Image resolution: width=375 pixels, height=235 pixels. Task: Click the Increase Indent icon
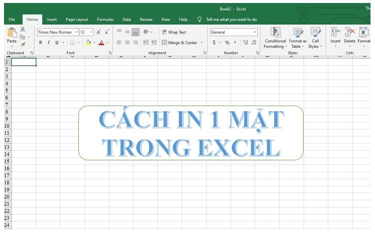(x=154, y=42)
